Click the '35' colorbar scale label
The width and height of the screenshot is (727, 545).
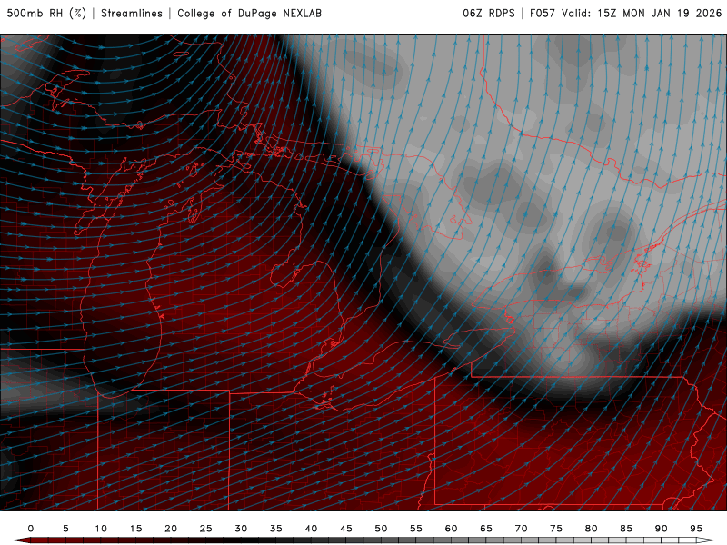[x=276, y=529]
